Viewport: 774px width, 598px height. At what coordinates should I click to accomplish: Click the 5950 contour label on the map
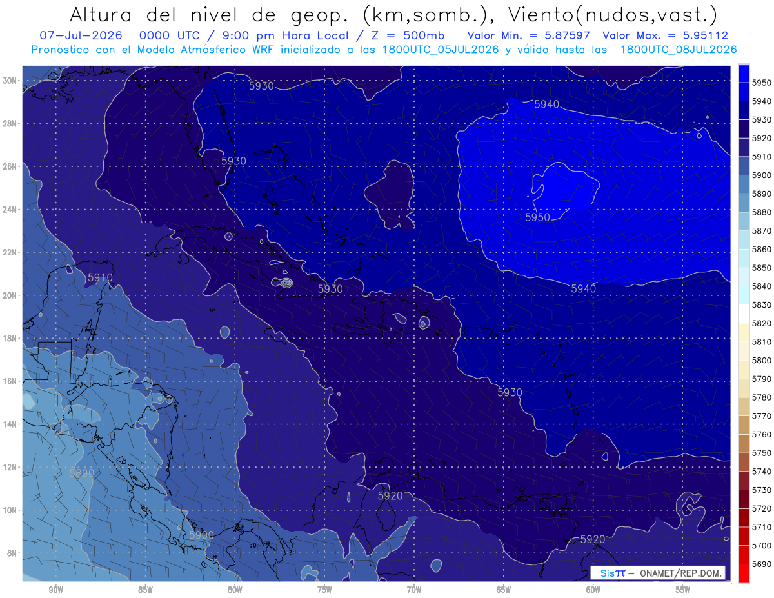[x=537, y=218]
